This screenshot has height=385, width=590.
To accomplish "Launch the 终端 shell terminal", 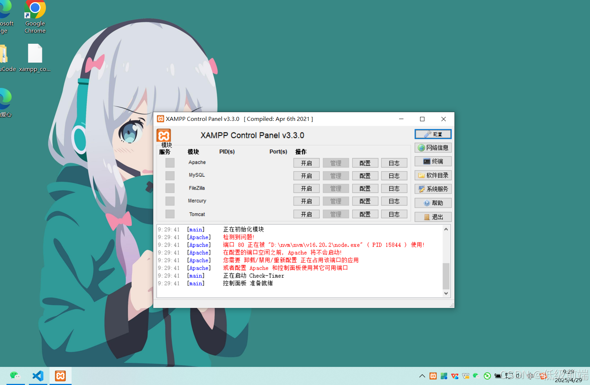I will [x=433, y=161].
